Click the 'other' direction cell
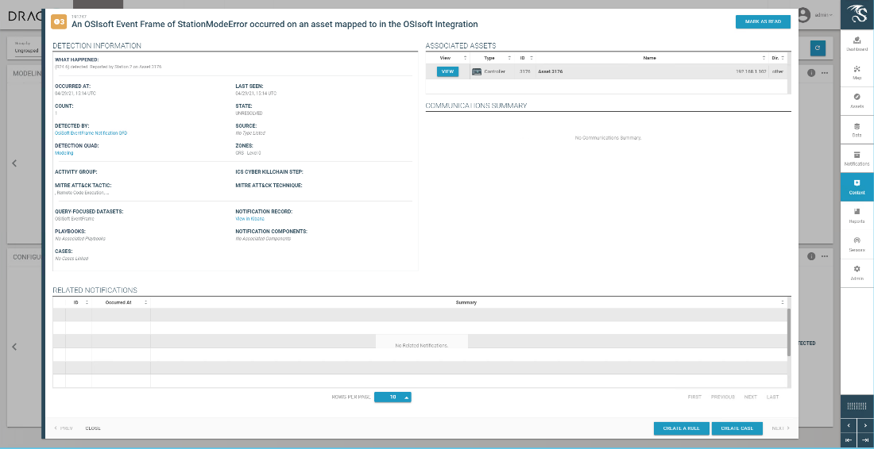 pyautogui.click(x=778, y=71)
